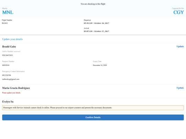Screen dimensions: 186x139
Task: Click the Bradd Gabe passenger name
Action: pyautogui.click(x=9, y=47)
